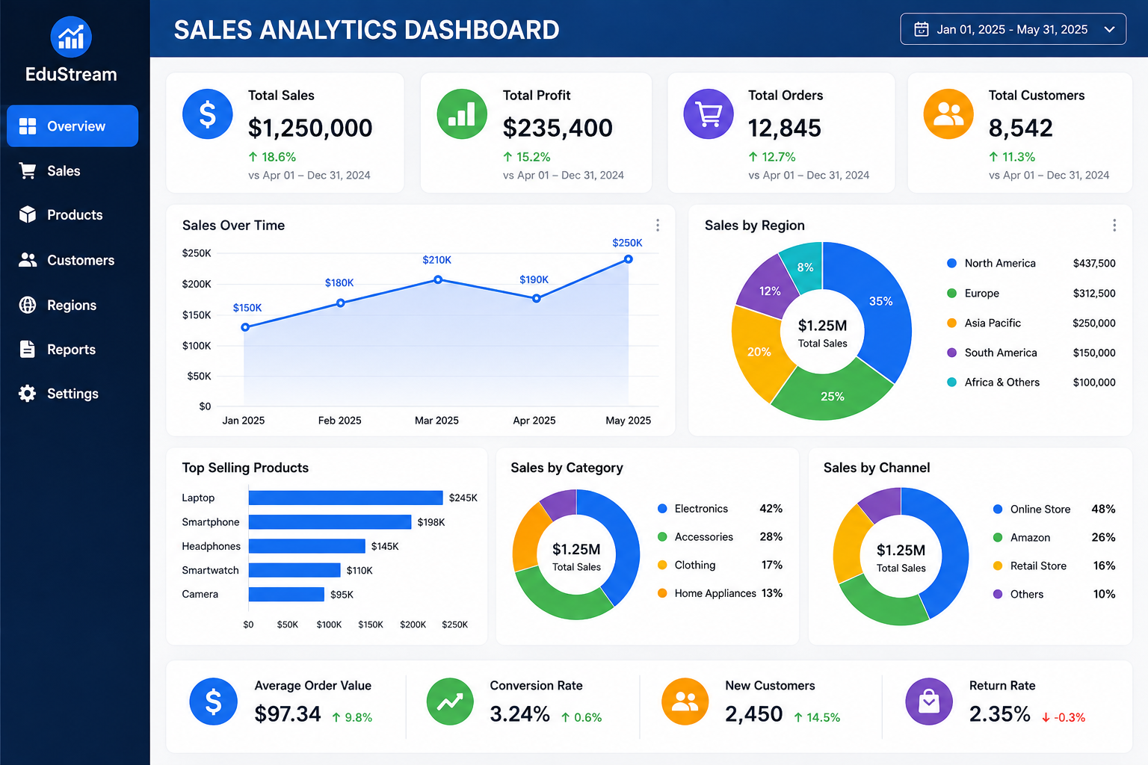Click the $190K Apr 2025 data point
This screenshot has height=765, width=1148.
tap(537, 298)
